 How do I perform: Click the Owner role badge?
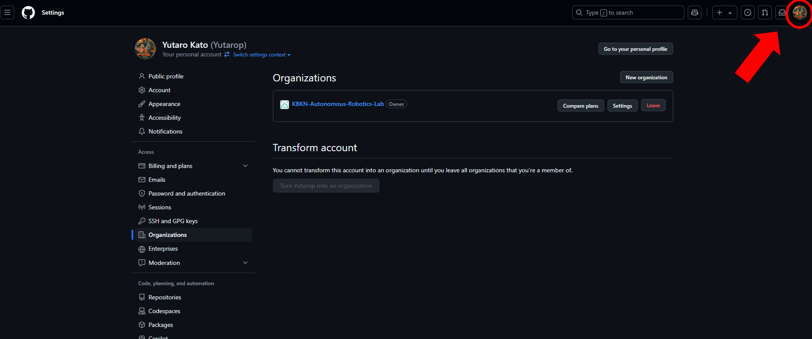coord(396,104)
